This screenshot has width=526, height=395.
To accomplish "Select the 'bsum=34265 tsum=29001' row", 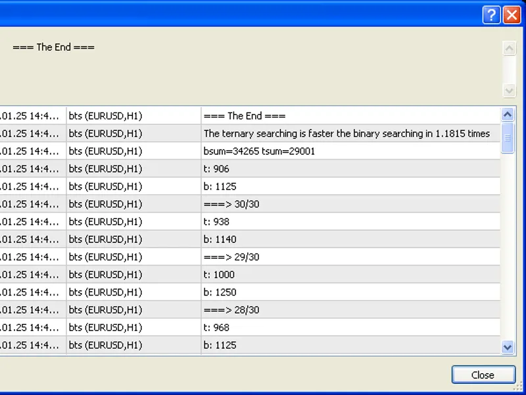I will [250, 151].
